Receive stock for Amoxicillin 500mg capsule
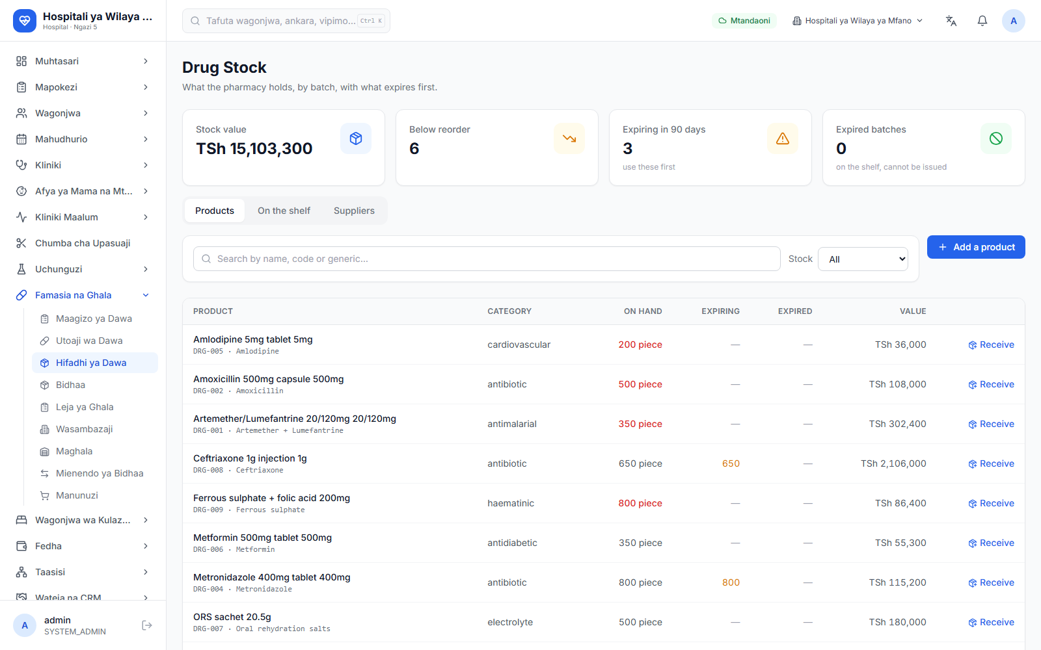Viewport: 1041px width, 650px height. [991, 384]
